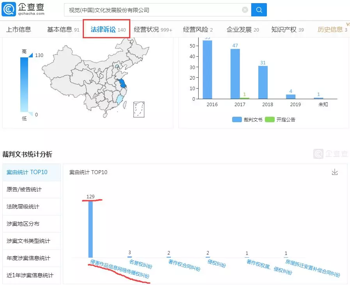Select the highlighted 法律诉讼 140 tab
This screenshot has height=285, width=350.
point(106,29)
